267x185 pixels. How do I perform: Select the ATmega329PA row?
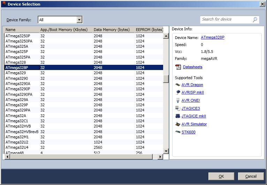pyautogui.click(x=84, y=110)
